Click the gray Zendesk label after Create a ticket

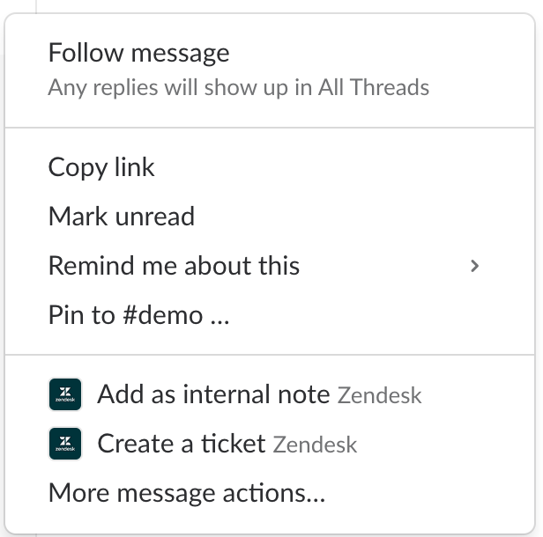coord(315,445)
